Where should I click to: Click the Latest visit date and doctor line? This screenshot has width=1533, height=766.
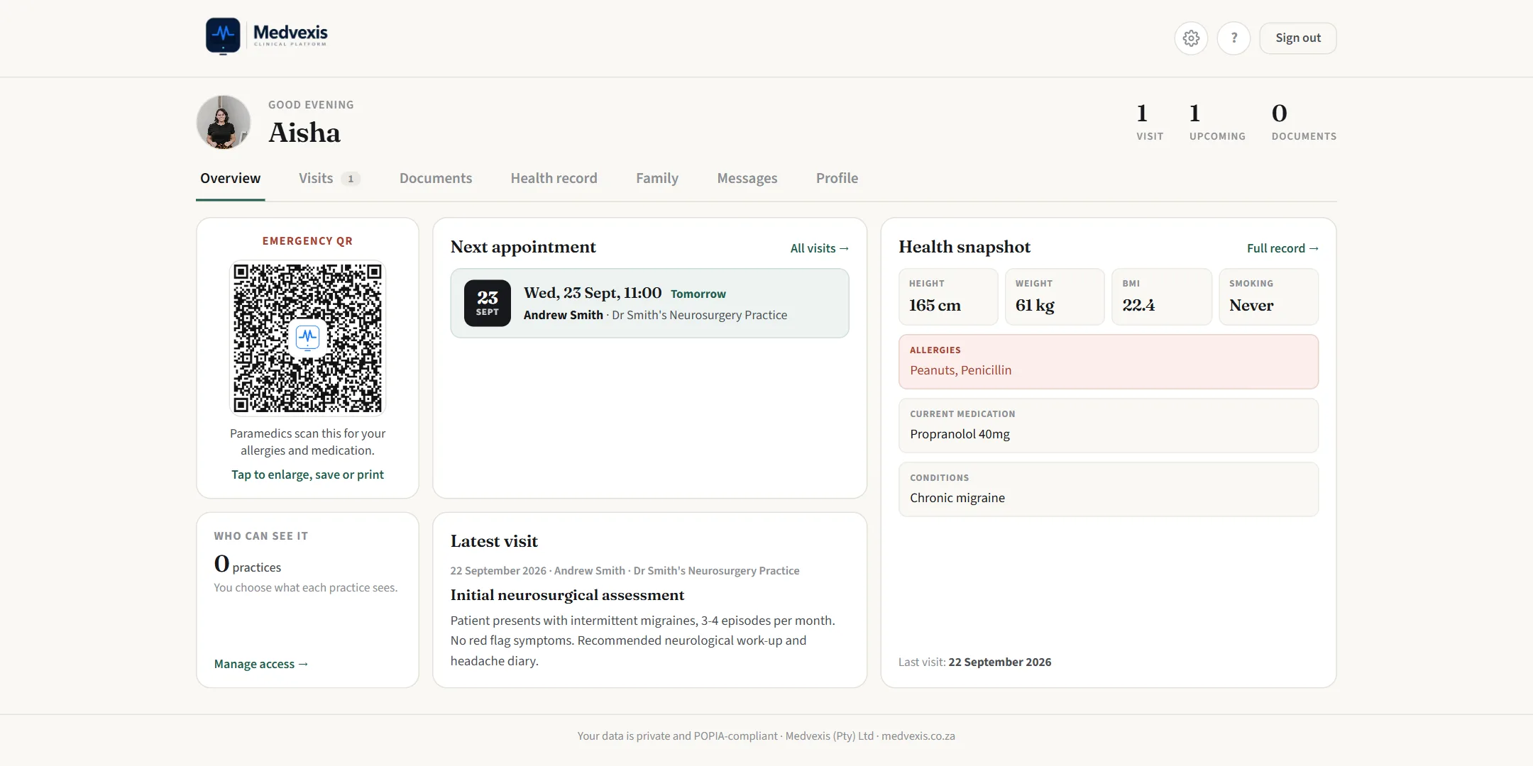point(625,571)
